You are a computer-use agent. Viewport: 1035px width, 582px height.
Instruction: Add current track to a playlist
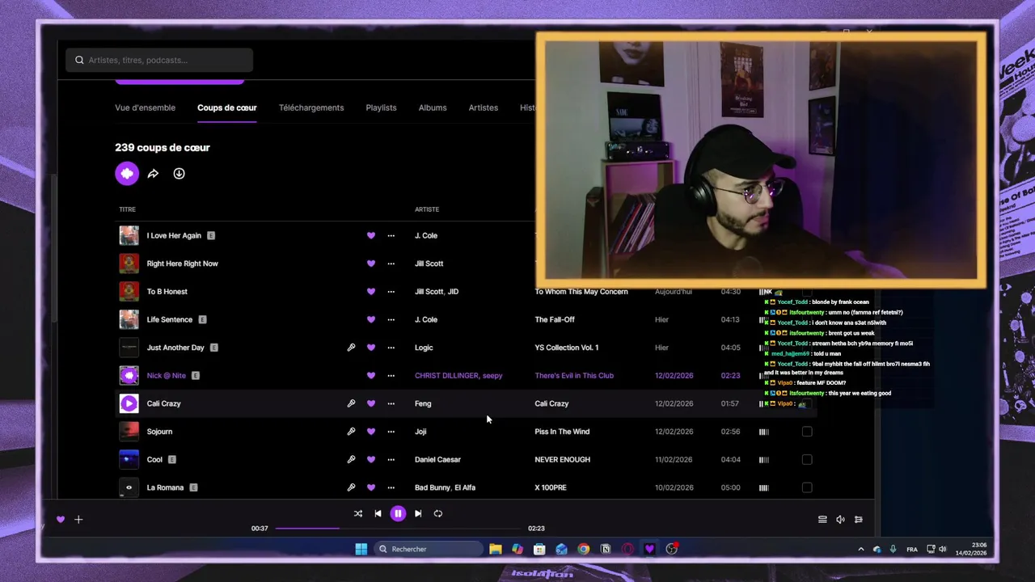[78, 520]
